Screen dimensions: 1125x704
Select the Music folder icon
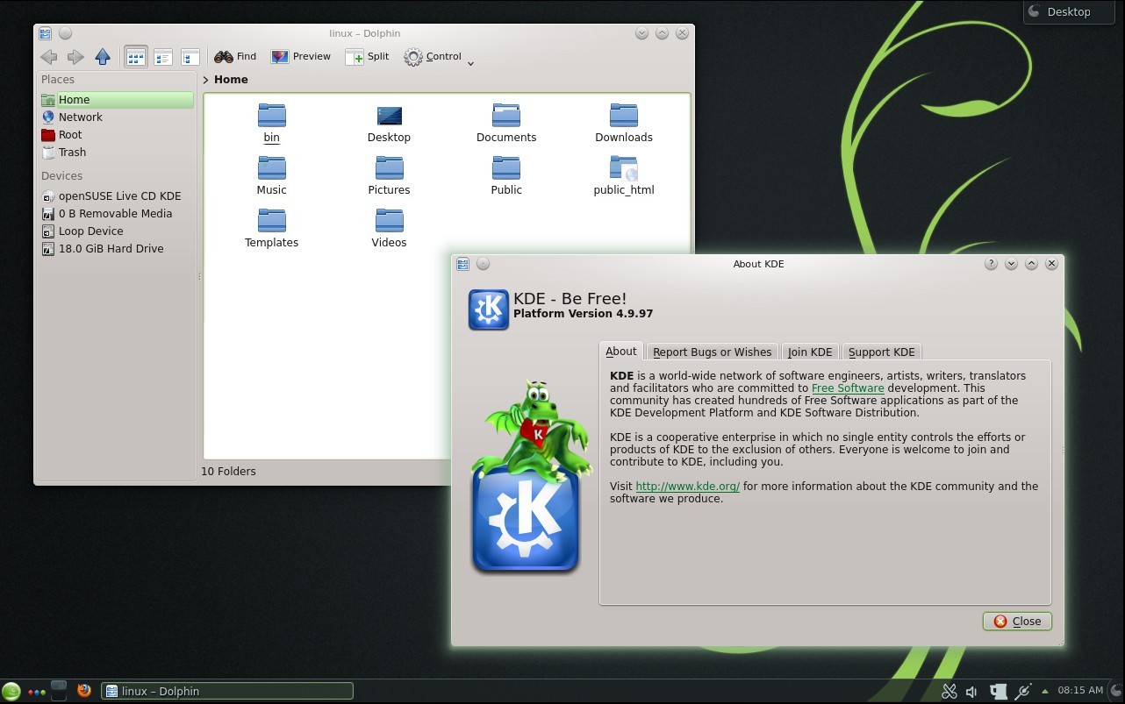coord(272,168)
